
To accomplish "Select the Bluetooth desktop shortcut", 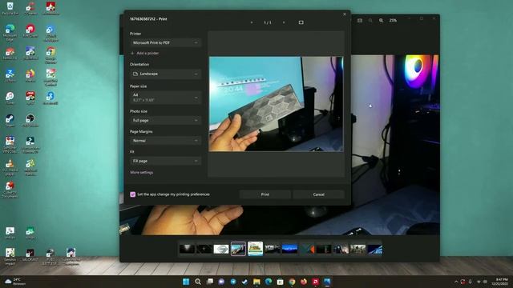I will pos(50,98).
